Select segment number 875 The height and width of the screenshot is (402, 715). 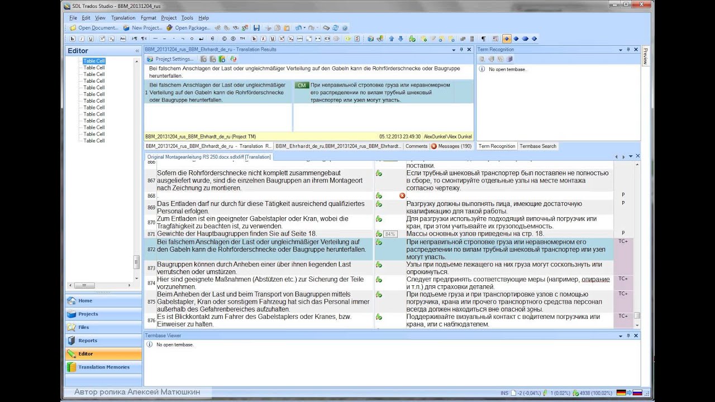pyautogui.click(x=151, y=302)
